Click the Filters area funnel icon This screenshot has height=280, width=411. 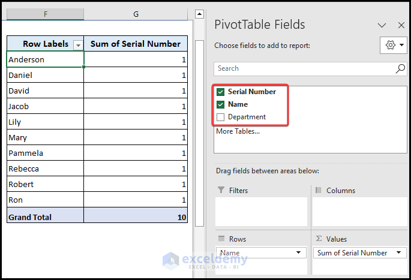pyautogui.click(x=220, y=191)
